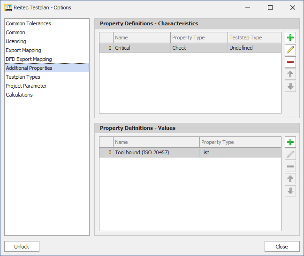This screenshot has width=304, height=256.
Task: Click the Close button at bottom right
Action: click(x=281, y=247)
